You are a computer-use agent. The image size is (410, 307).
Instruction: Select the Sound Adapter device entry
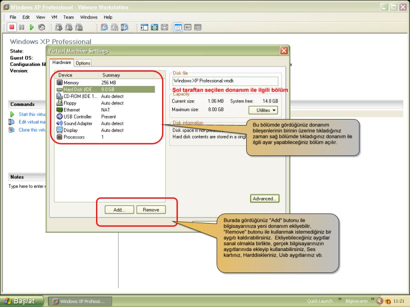tap(106, 123)
